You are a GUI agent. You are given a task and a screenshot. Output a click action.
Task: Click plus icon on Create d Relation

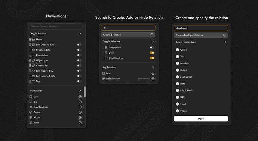(x=152, y=34)
